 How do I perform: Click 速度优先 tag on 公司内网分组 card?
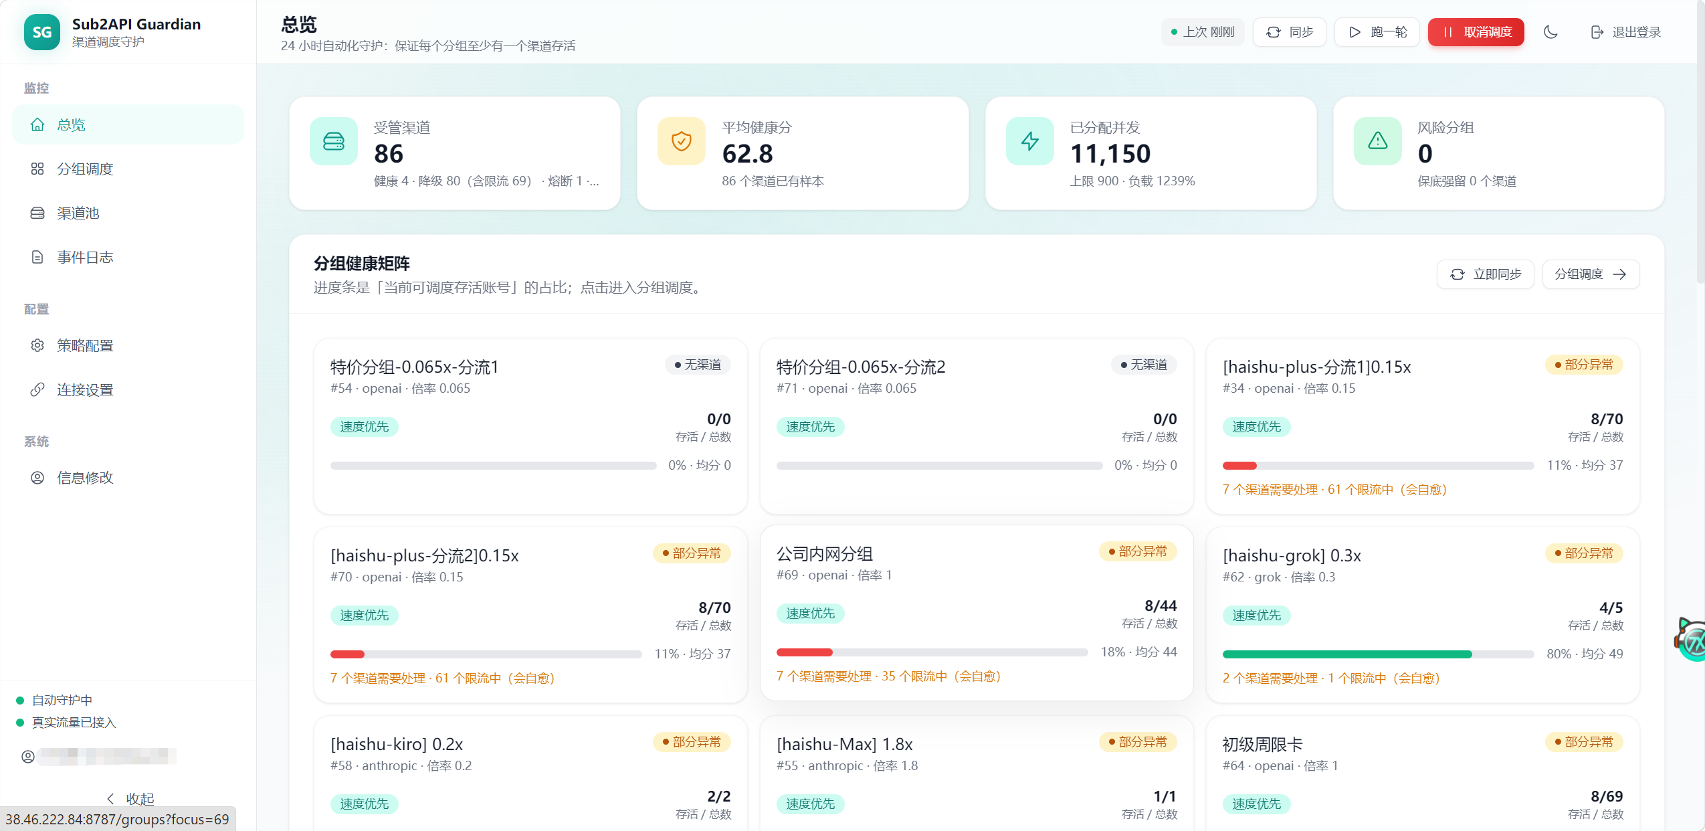[x=810, y=614]
